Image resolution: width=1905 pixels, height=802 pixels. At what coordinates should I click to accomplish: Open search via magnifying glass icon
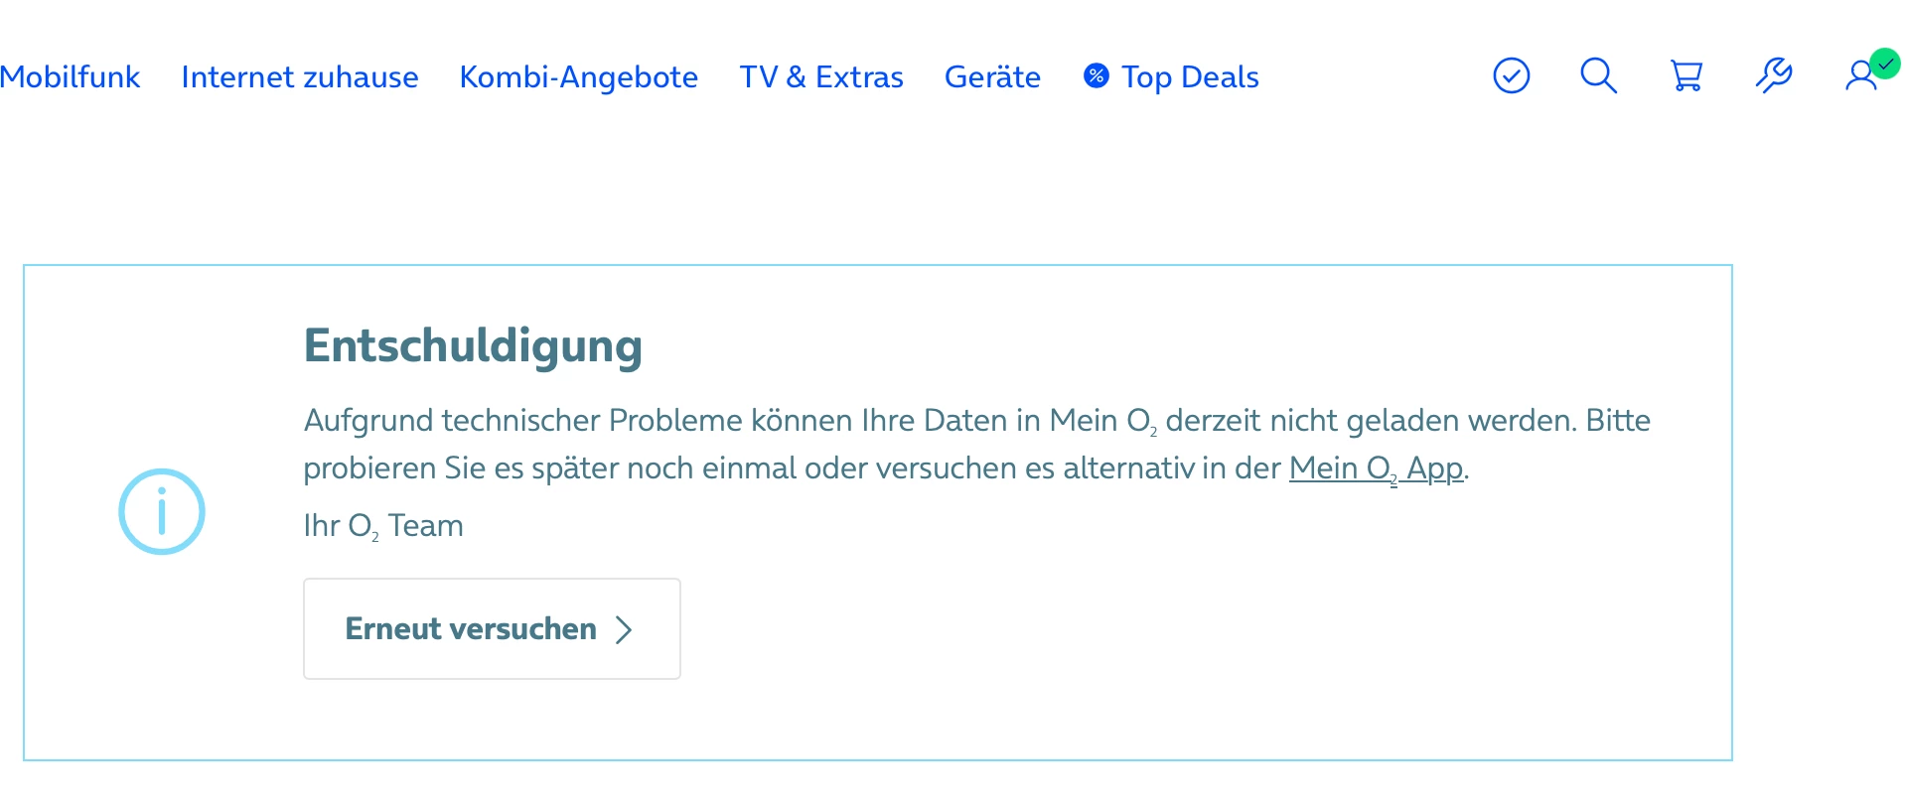point(1598,75)
